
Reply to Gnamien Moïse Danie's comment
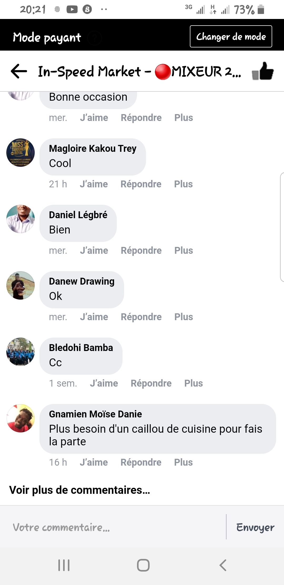click(x=141, y=462)
